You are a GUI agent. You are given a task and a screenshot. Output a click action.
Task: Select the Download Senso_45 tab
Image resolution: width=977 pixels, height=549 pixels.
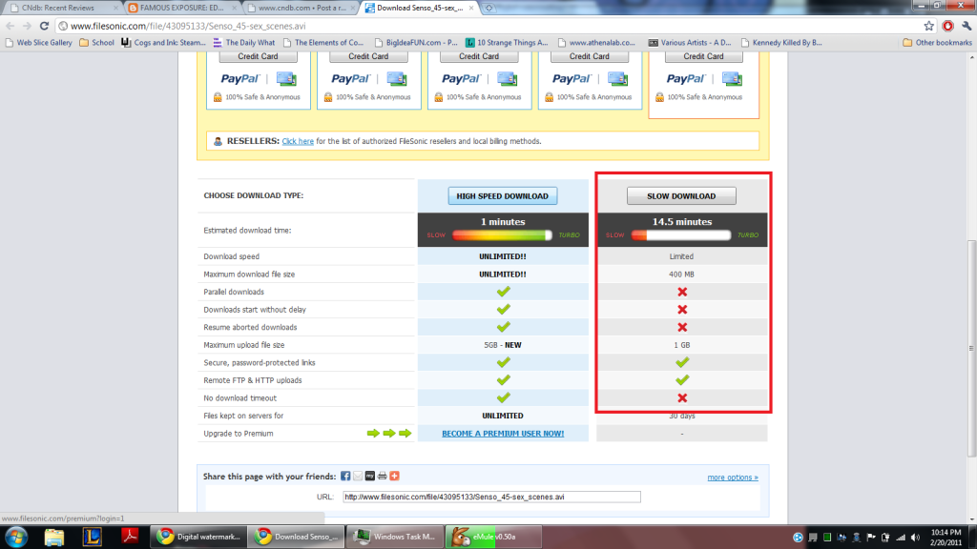pyautogui.click(x=420, y=8)
